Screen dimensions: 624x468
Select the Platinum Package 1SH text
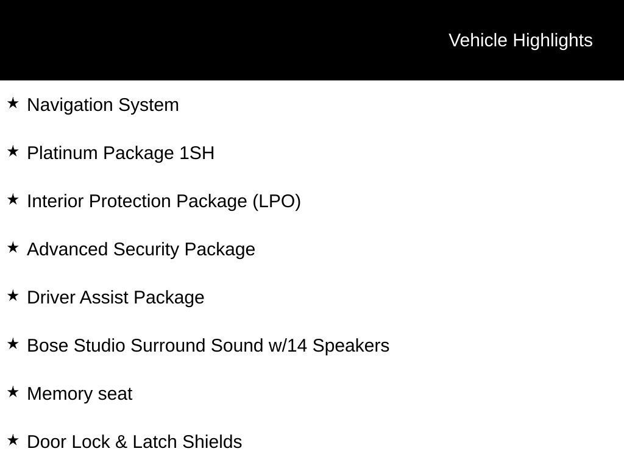click(x=121, y=153)
